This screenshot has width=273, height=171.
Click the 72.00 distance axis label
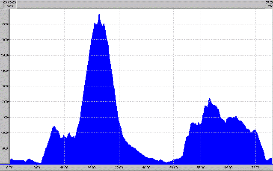255,167
